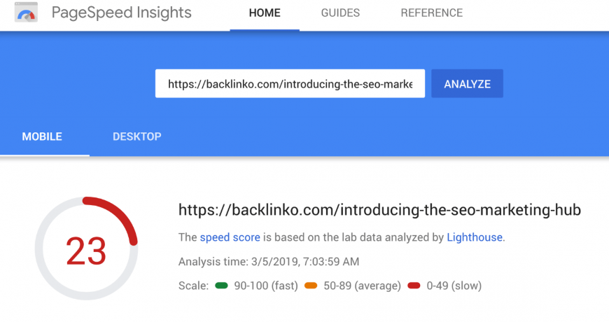Open the HOME navigation tab

265,13
